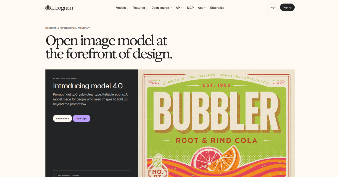Click the purple Try in App button
The width and height of the screenshot is (338, 177).
(82, 118)
